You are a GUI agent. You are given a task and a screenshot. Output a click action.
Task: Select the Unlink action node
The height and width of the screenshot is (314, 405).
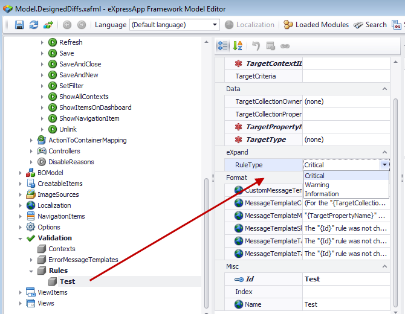tap(68, 129)
